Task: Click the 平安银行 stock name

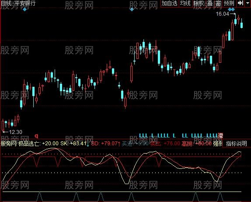Action: pos(25,3)
